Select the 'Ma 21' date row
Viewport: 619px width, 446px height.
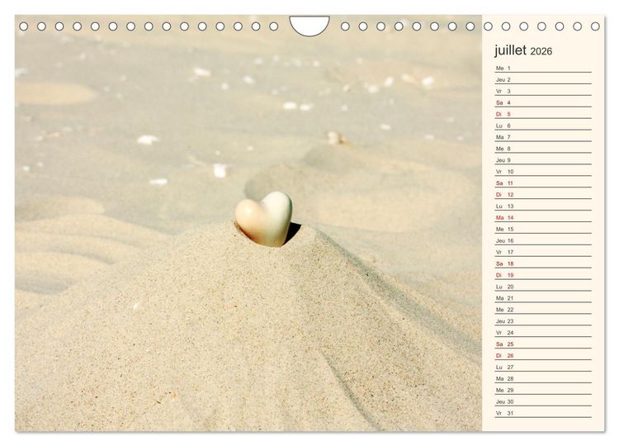tap(543, 298)
